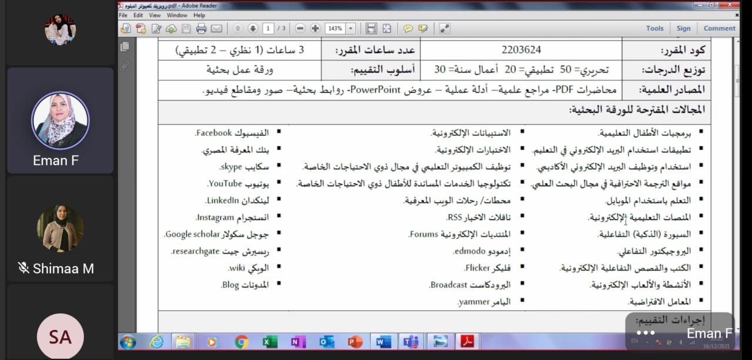
Task: Open the Sign pane
Action: pyautogui.click(x=683, y=28)
